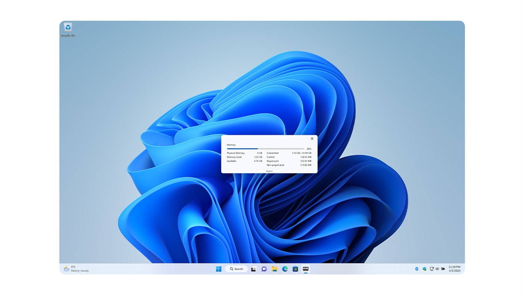Click the Non-paged pool label
This screenshot has width=524, height=295.
pyautogui.click(x=275, y=165)
